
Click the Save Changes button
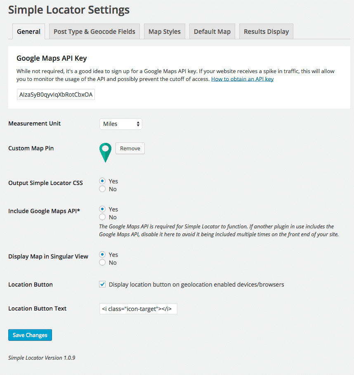pyautogui.click(x=30, y=335)
